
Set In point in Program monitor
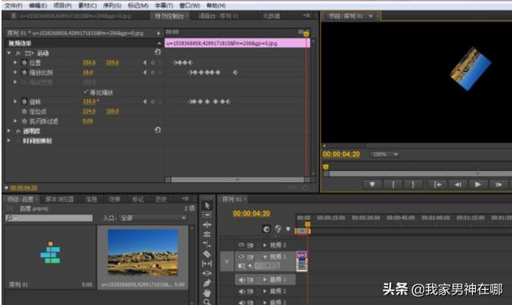point(393,184)
